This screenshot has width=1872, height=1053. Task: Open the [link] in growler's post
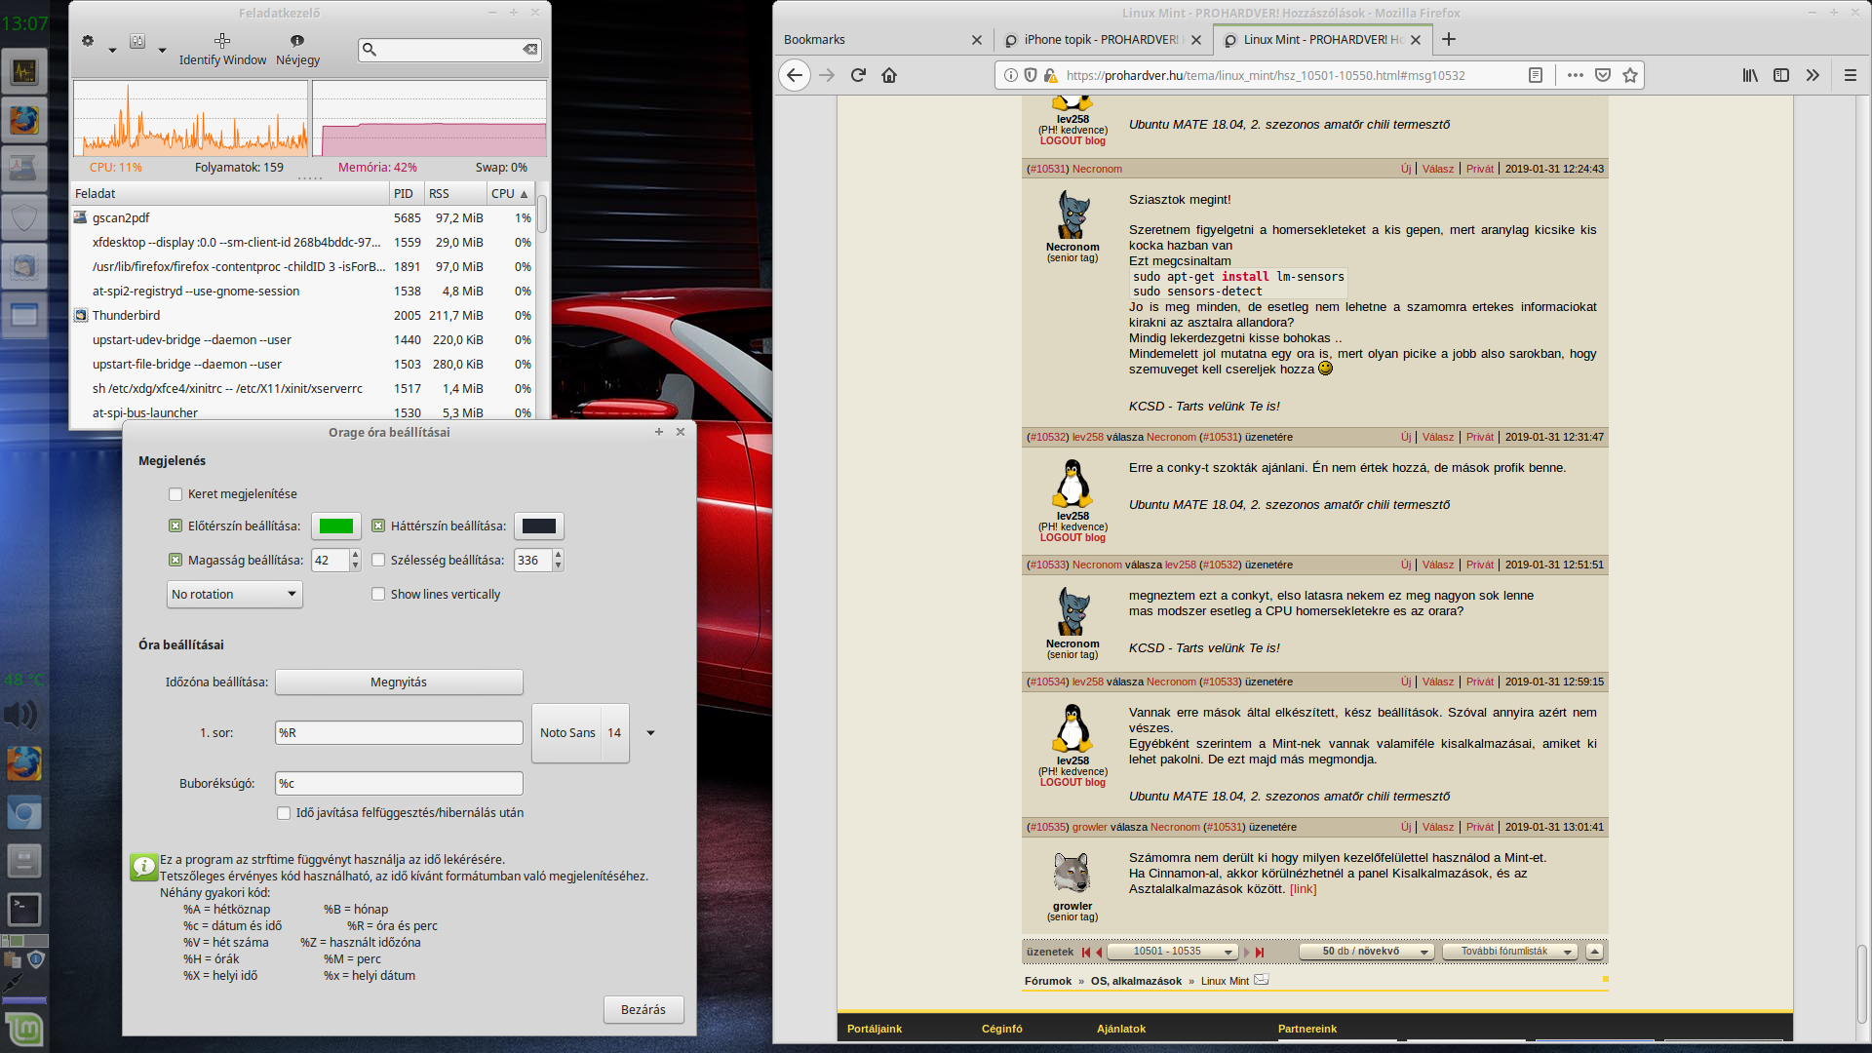(1303, 889)
